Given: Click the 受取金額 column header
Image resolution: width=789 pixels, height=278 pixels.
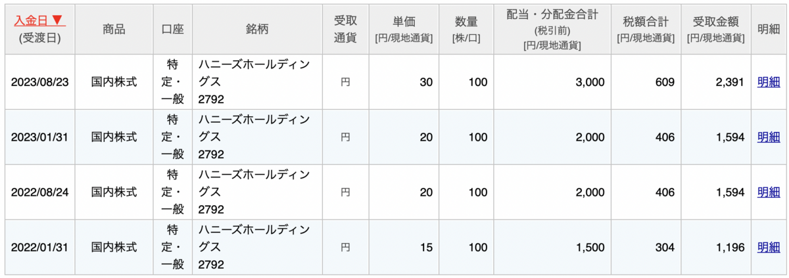Looking at the screenshot, I should click(x=715, y=30).
